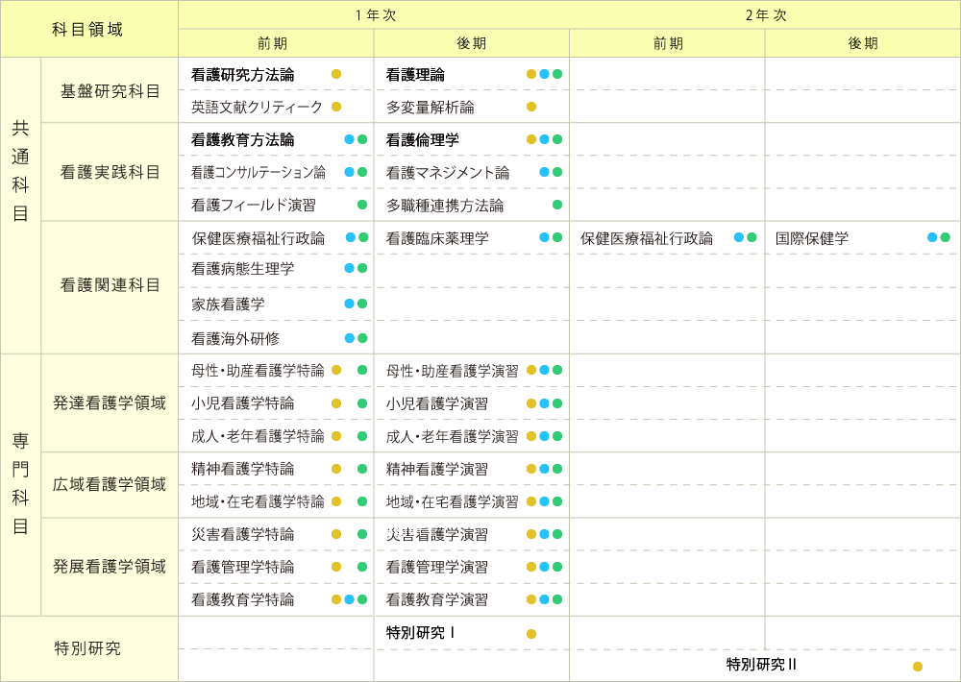This screenshot has height=682, width=961.
Task: Select the 災害看護学特論 course entry
Action: click(x=243, y=534)
